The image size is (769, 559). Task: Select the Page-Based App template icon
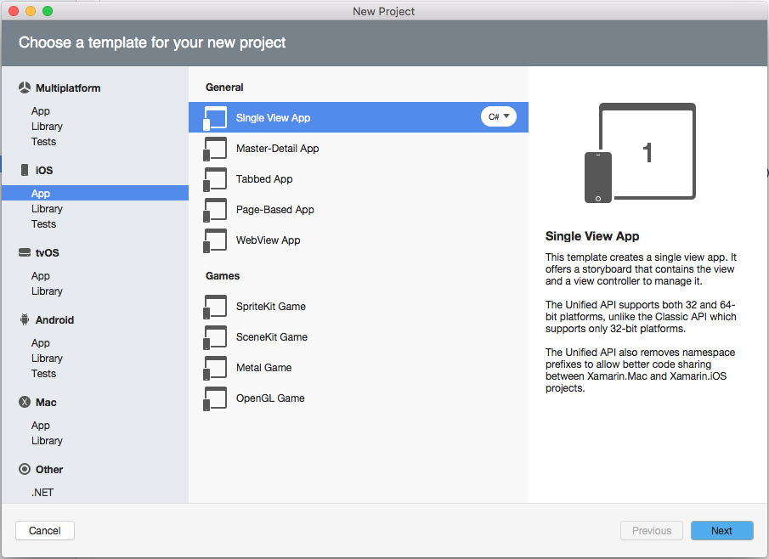point(215,209)
